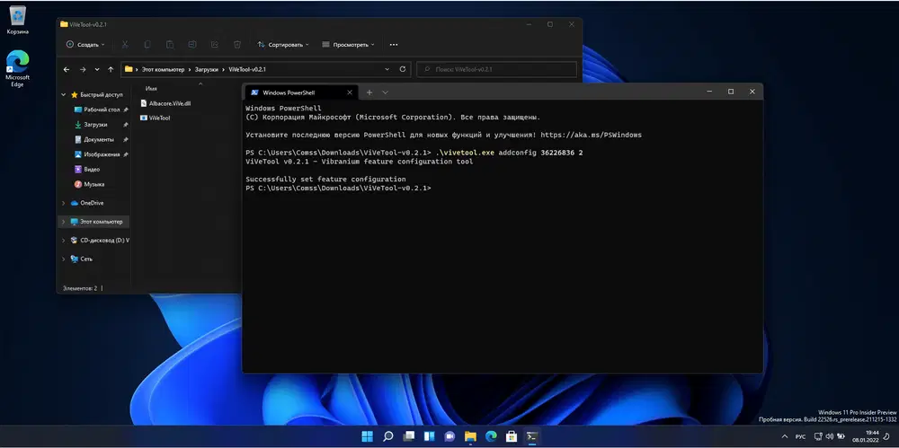Click the Rename icon in Explorer toolbar

192,44
